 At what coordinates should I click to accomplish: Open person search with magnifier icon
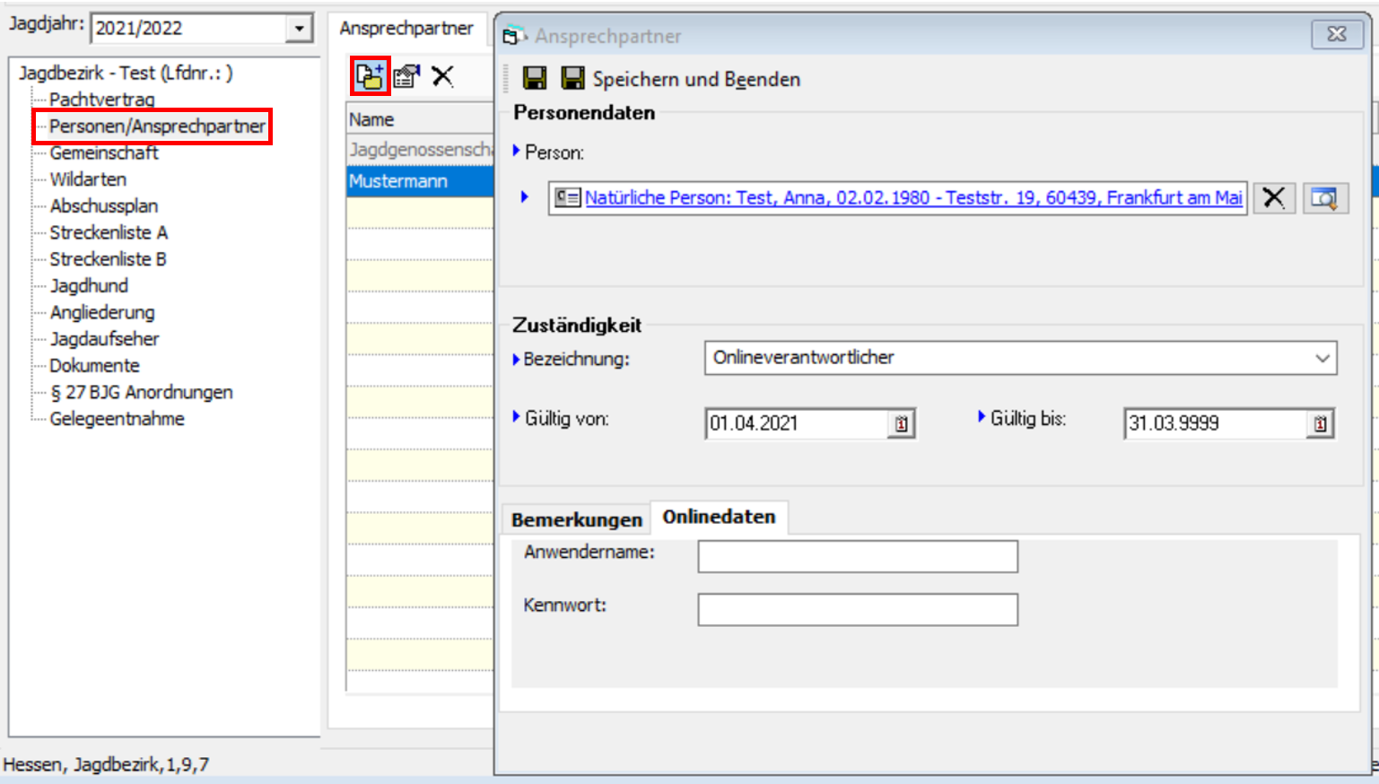click(1323, 197)
